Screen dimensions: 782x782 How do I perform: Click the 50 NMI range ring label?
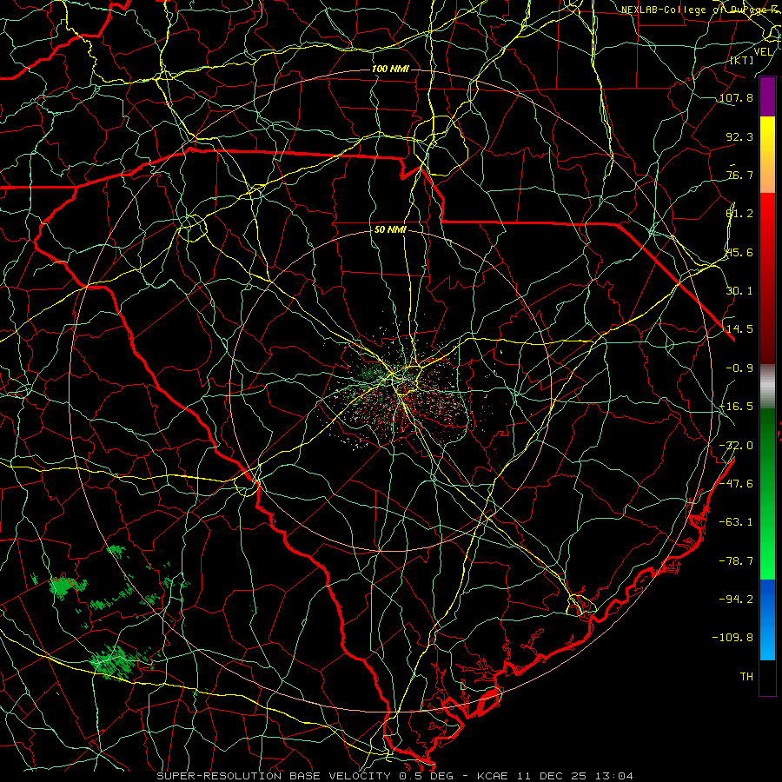click(390, 230)
